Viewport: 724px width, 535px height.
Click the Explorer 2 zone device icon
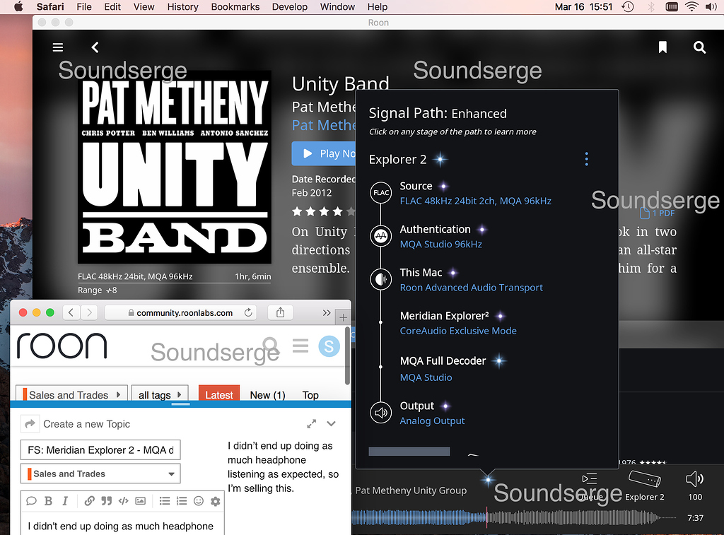tap(644, 480)
